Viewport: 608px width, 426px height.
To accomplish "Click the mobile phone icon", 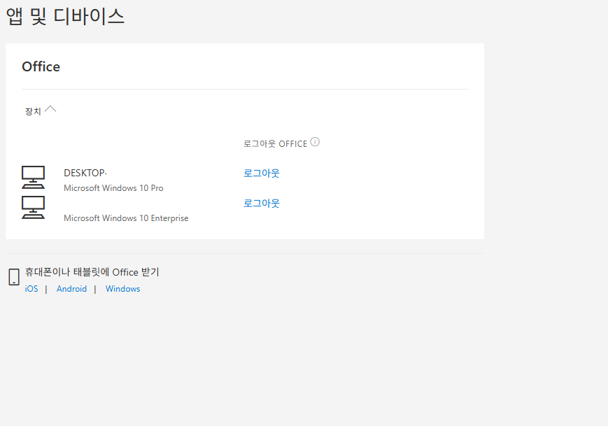I will click(x=14, y=277).
